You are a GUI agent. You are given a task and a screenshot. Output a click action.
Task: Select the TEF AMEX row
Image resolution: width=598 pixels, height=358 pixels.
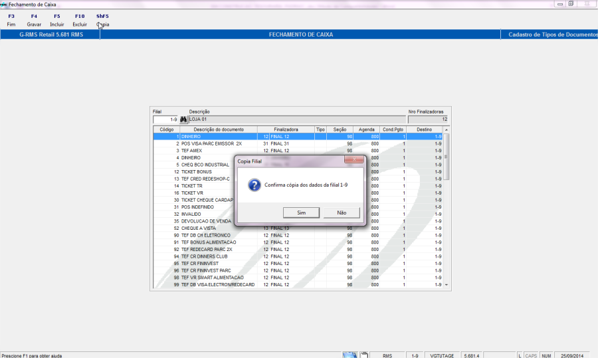[x=298, y=151]
